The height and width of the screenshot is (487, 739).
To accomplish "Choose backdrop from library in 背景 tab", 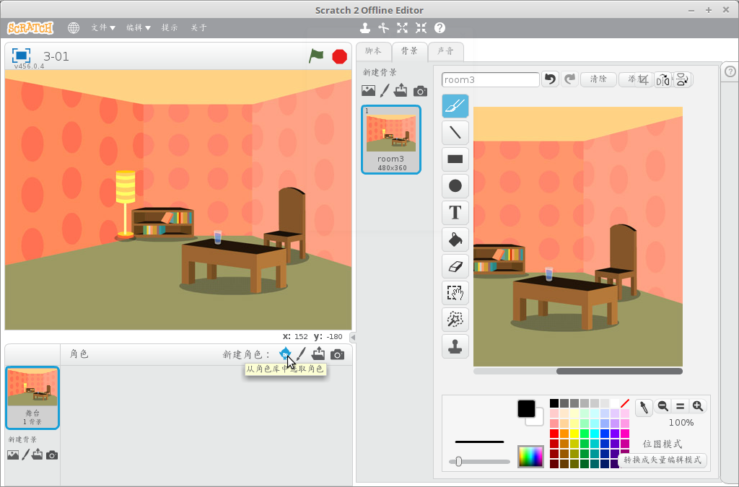I will [x=369, y=90].
